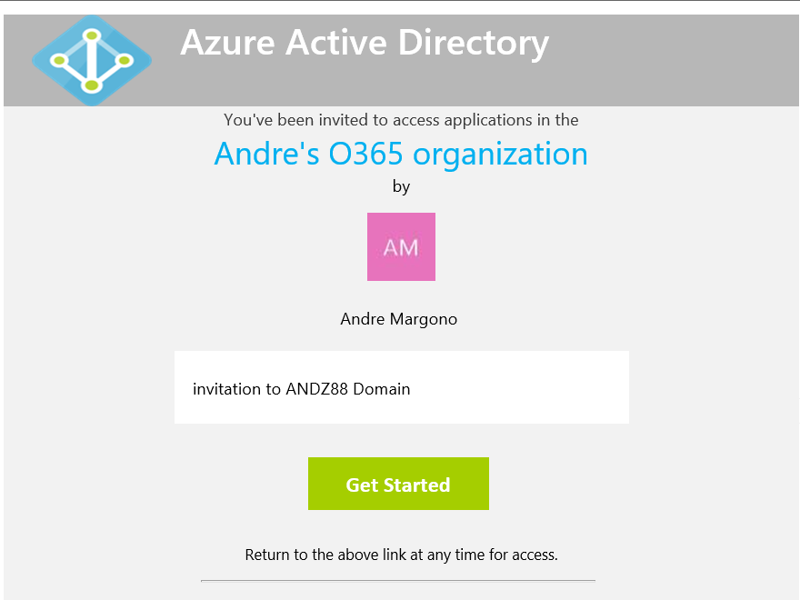The width and height of the screenshot is (800, 600).
Task: Select the inviter name Andre Margono
Action: (x=398, y=319)
